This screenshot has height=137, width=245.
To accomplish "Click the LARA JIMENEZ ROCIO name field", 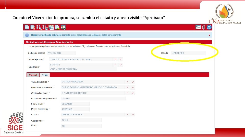I will (x=83, y=69).
